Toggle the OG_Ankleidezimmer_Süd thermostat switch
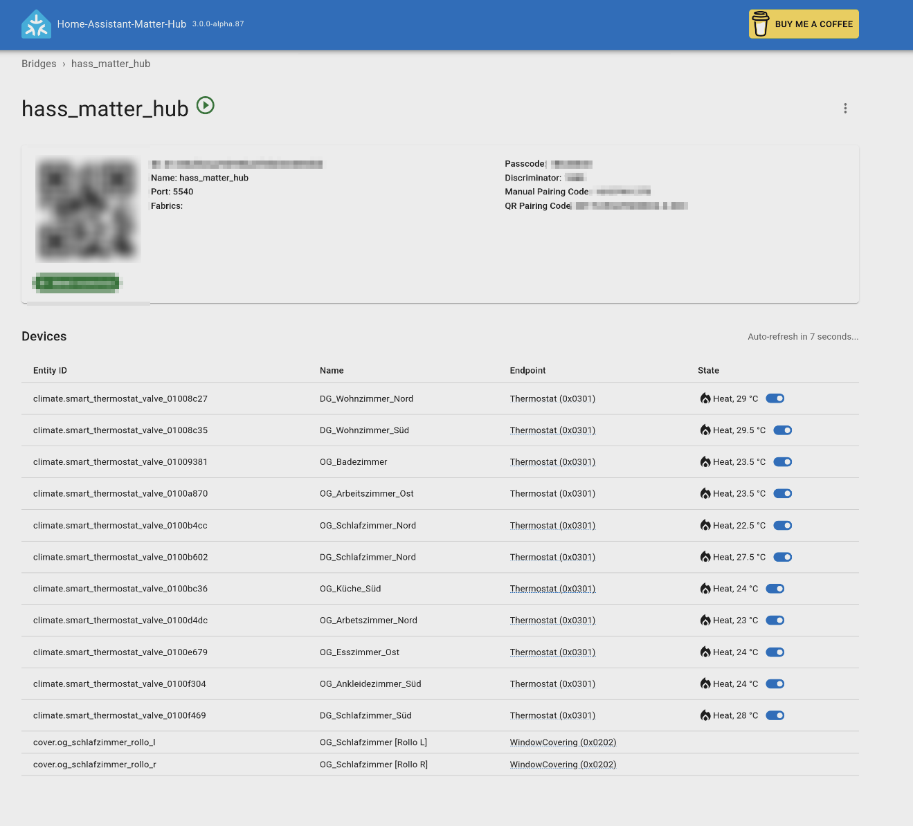913x826 pixels. [775, 684]
